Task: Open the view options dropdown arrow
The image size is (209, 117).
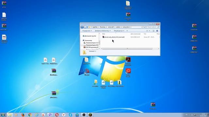Action: (150, 31)
